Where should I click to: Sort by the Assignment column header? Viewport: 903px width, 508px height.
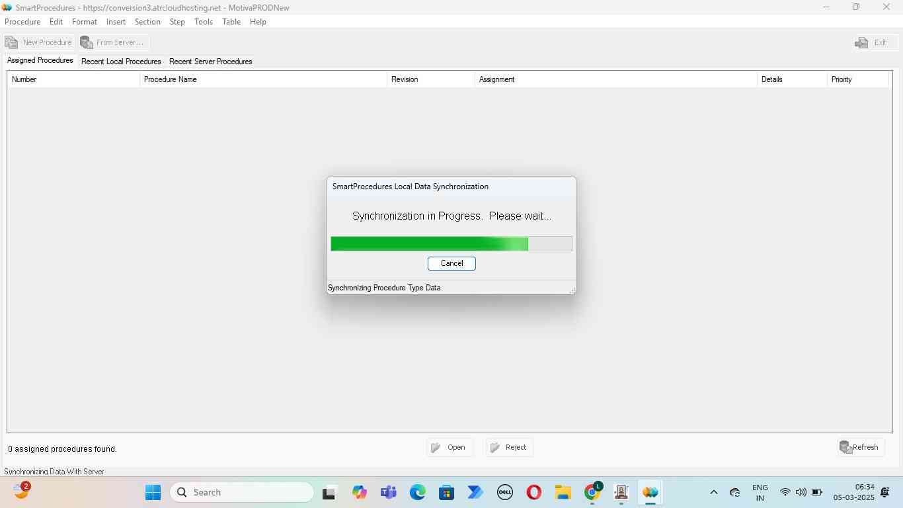point(615,79)
